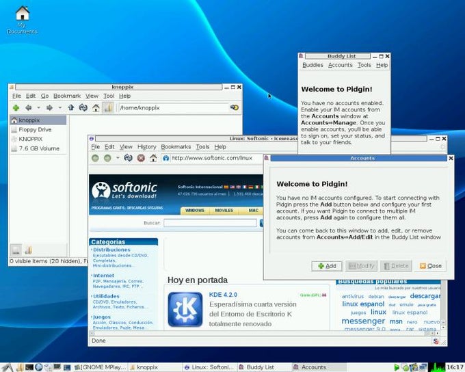The height and width of the screenshot is (372, 465).
Task: Open My Documents desktop icon
Action: pos(23,20)
